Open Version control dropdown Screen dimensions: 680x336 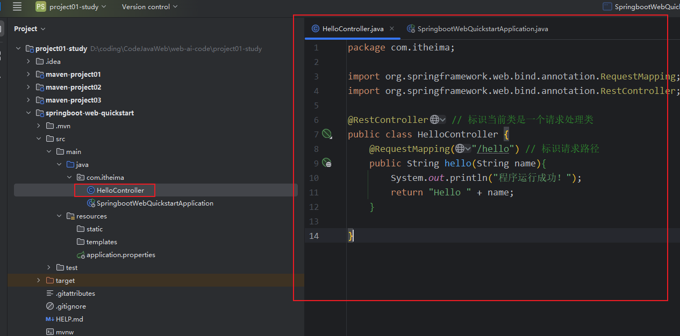[x=149, y=6]
